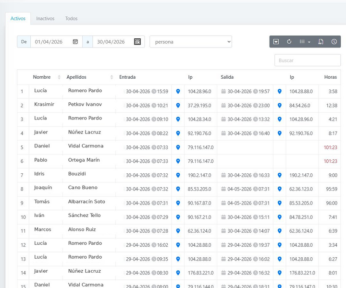Screen dimensions: 346x288
Task: Click IP 176.83.221.0 entry for Javier row 14
Action: pos(200,273)
